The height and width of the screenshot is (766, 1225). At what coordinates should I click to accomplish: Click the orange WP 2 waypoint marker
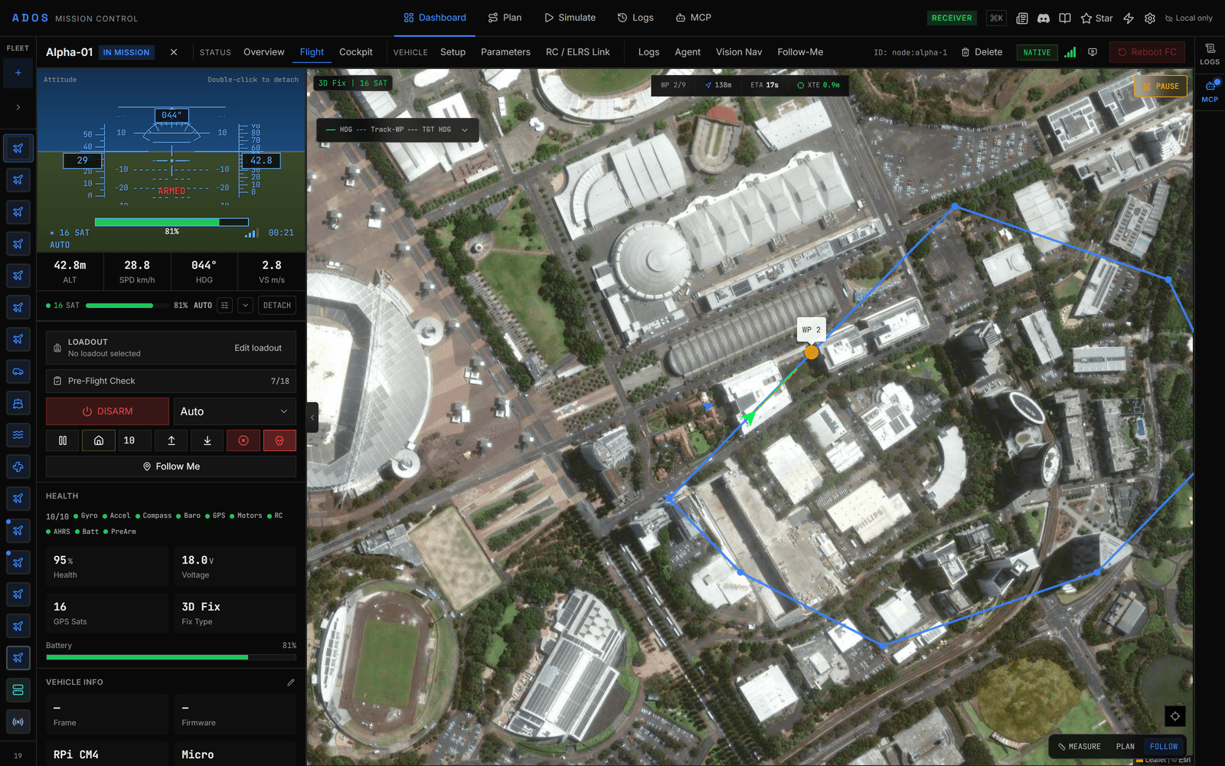[812, 352]
